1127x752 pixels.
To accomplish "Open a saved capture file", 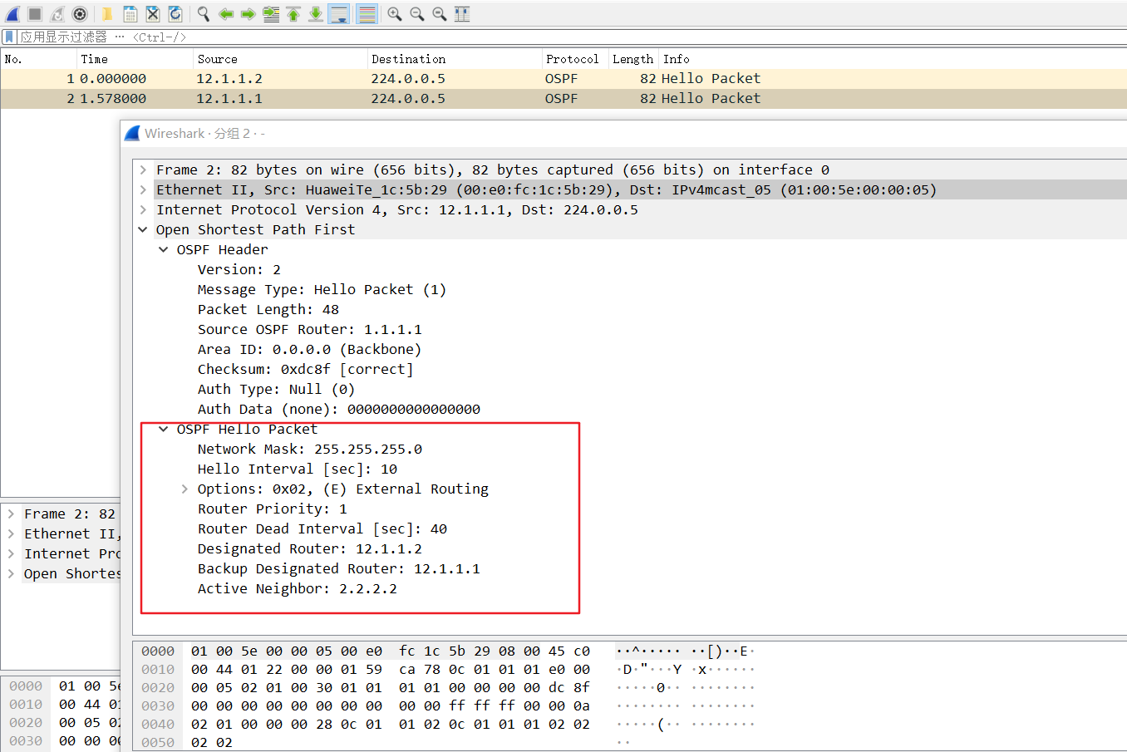I will point(106,13).
